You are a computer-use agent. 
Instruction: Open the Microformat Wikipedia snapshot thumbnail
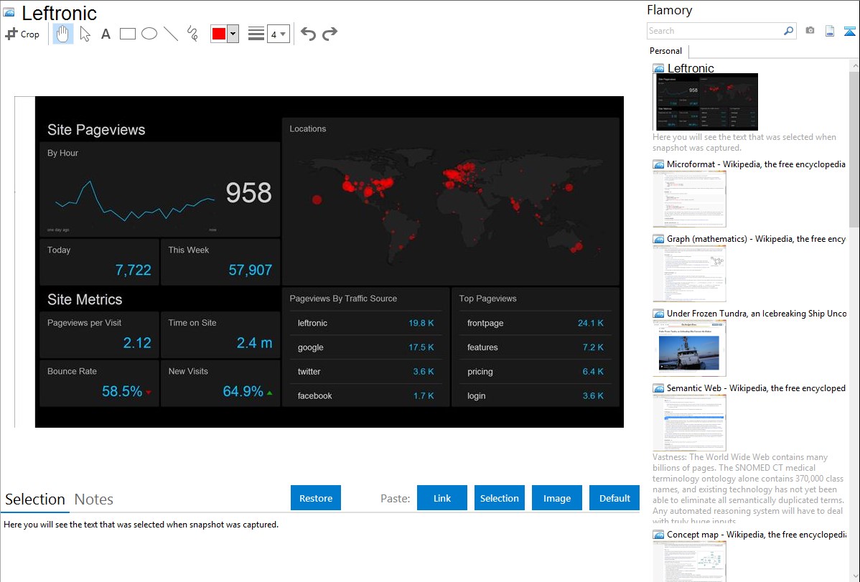tap(689, 199)
